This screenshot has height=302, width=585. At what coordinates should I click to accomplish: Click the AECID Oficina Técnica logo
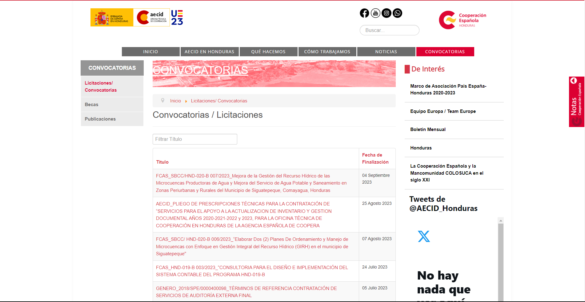pos(151,18)
